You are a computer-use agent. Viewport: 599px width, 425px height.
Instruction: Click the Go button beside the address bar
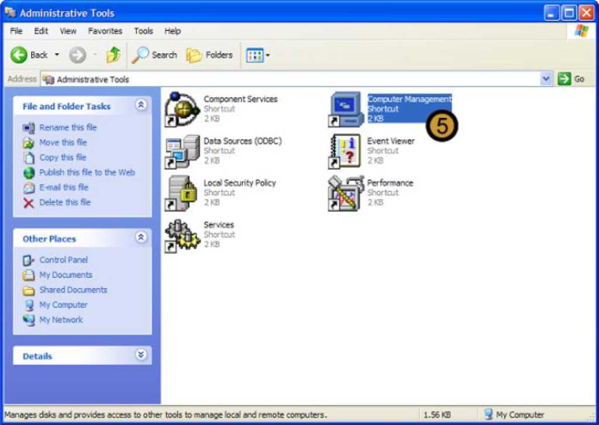click(572, 79)
